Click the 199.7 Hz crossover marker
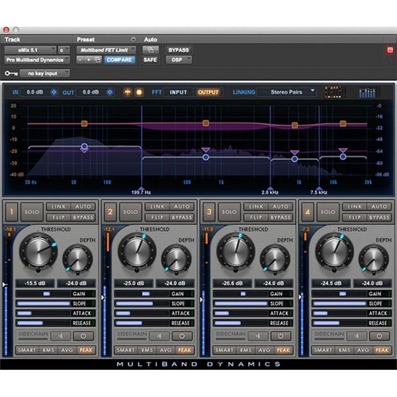Image resolution: width=397 pixels, height=397 pixels. (x=142, y=189)
